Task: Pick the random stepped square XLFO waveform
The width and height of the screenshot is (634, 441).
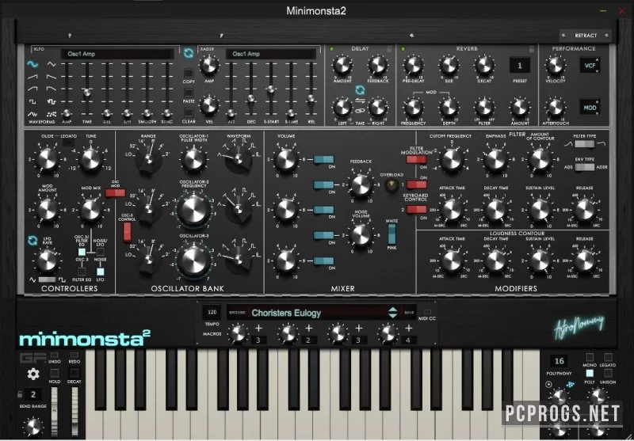Action: click(52, 102)
